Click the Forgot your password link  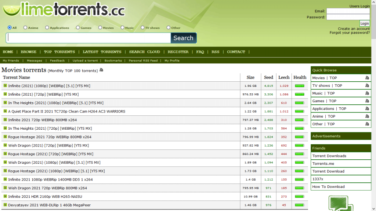point(350,33)
